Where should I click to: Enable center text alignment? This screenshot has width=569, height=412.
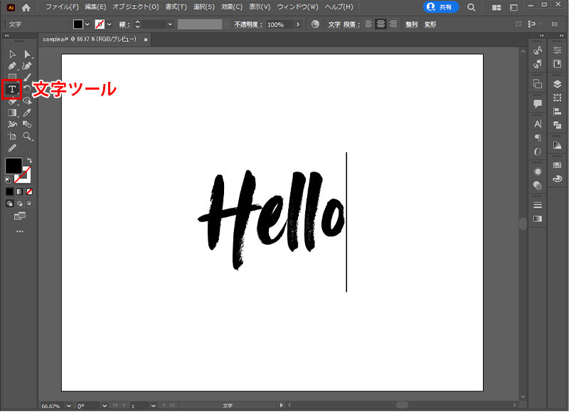point(381,24)
